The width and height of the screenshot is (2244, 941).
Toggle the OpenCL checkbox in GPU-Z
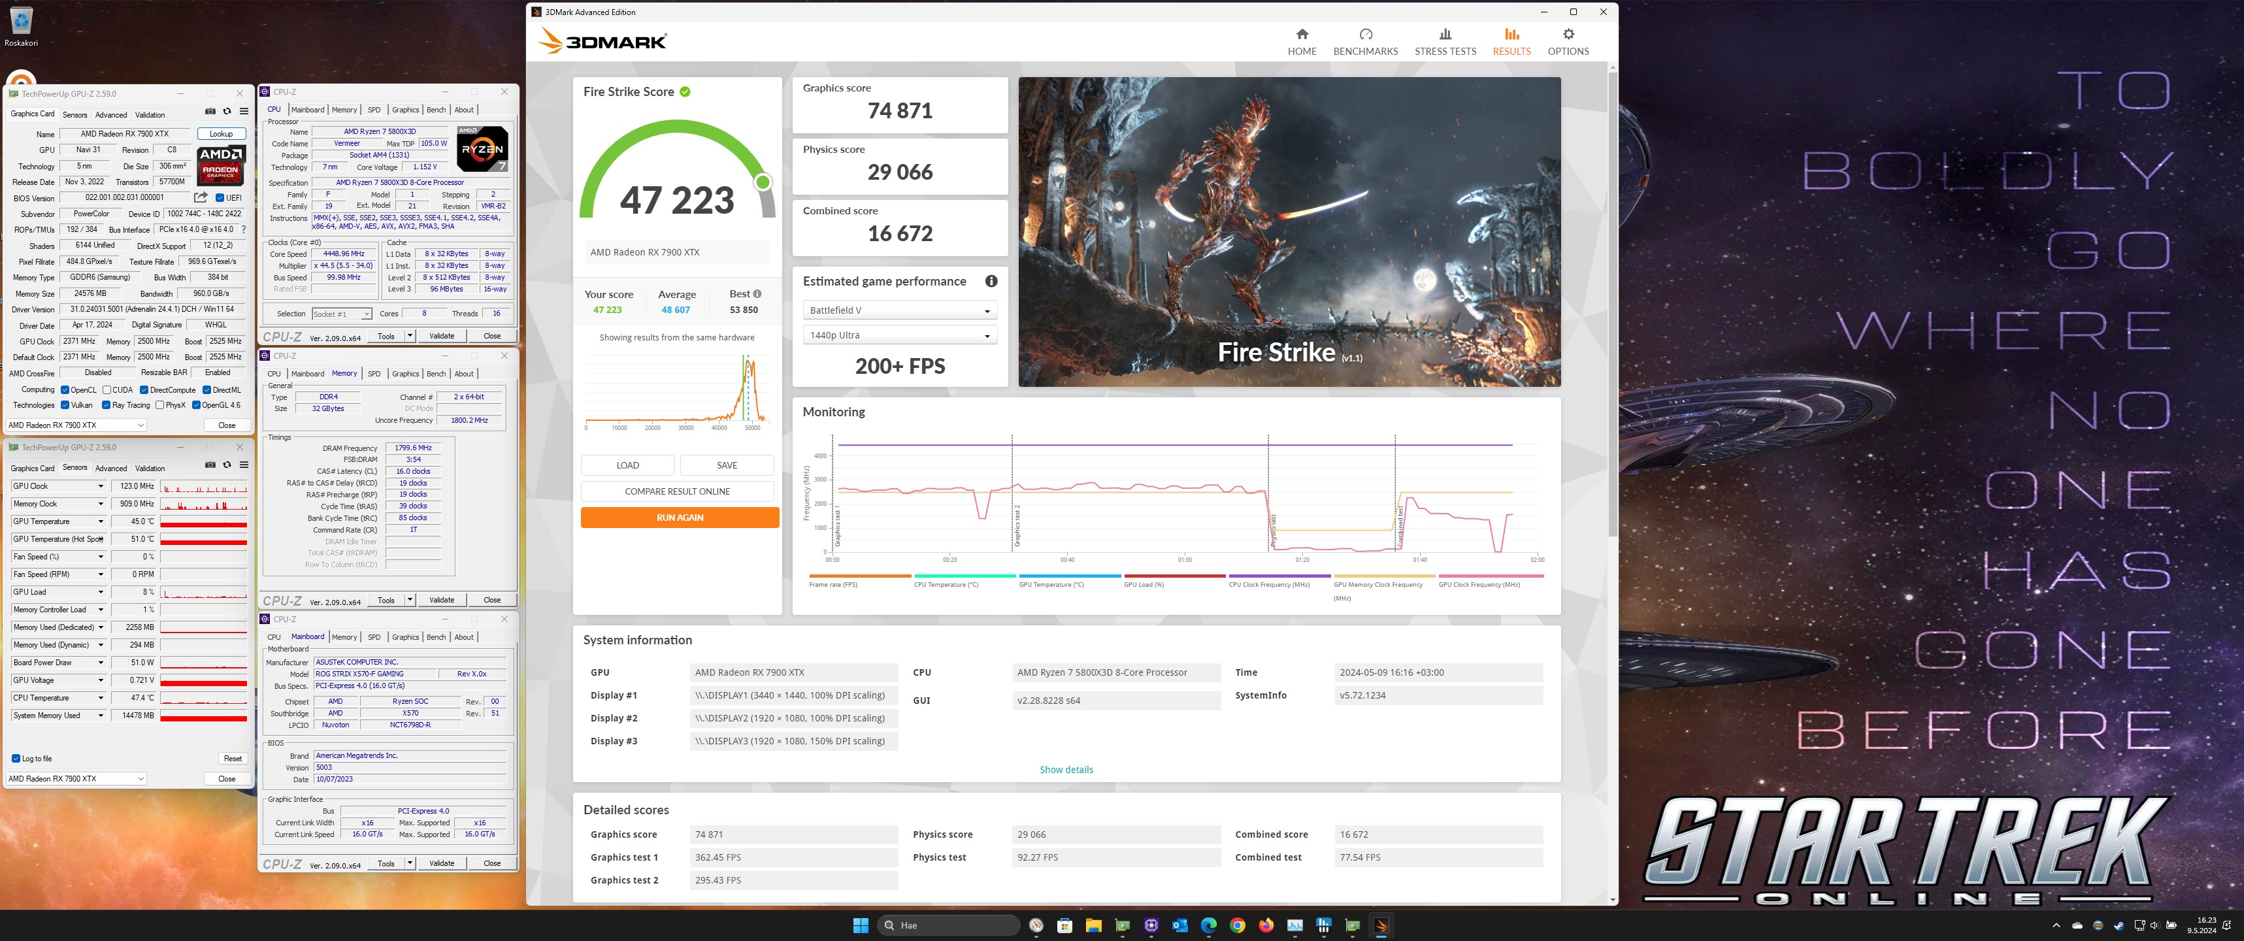pyautogui.click(x=65, y=389)
